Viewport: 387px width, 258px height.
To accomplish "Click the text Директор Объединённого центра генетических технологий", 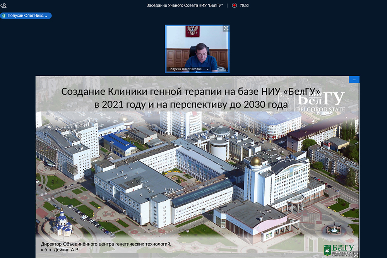I will coord(106,244).
